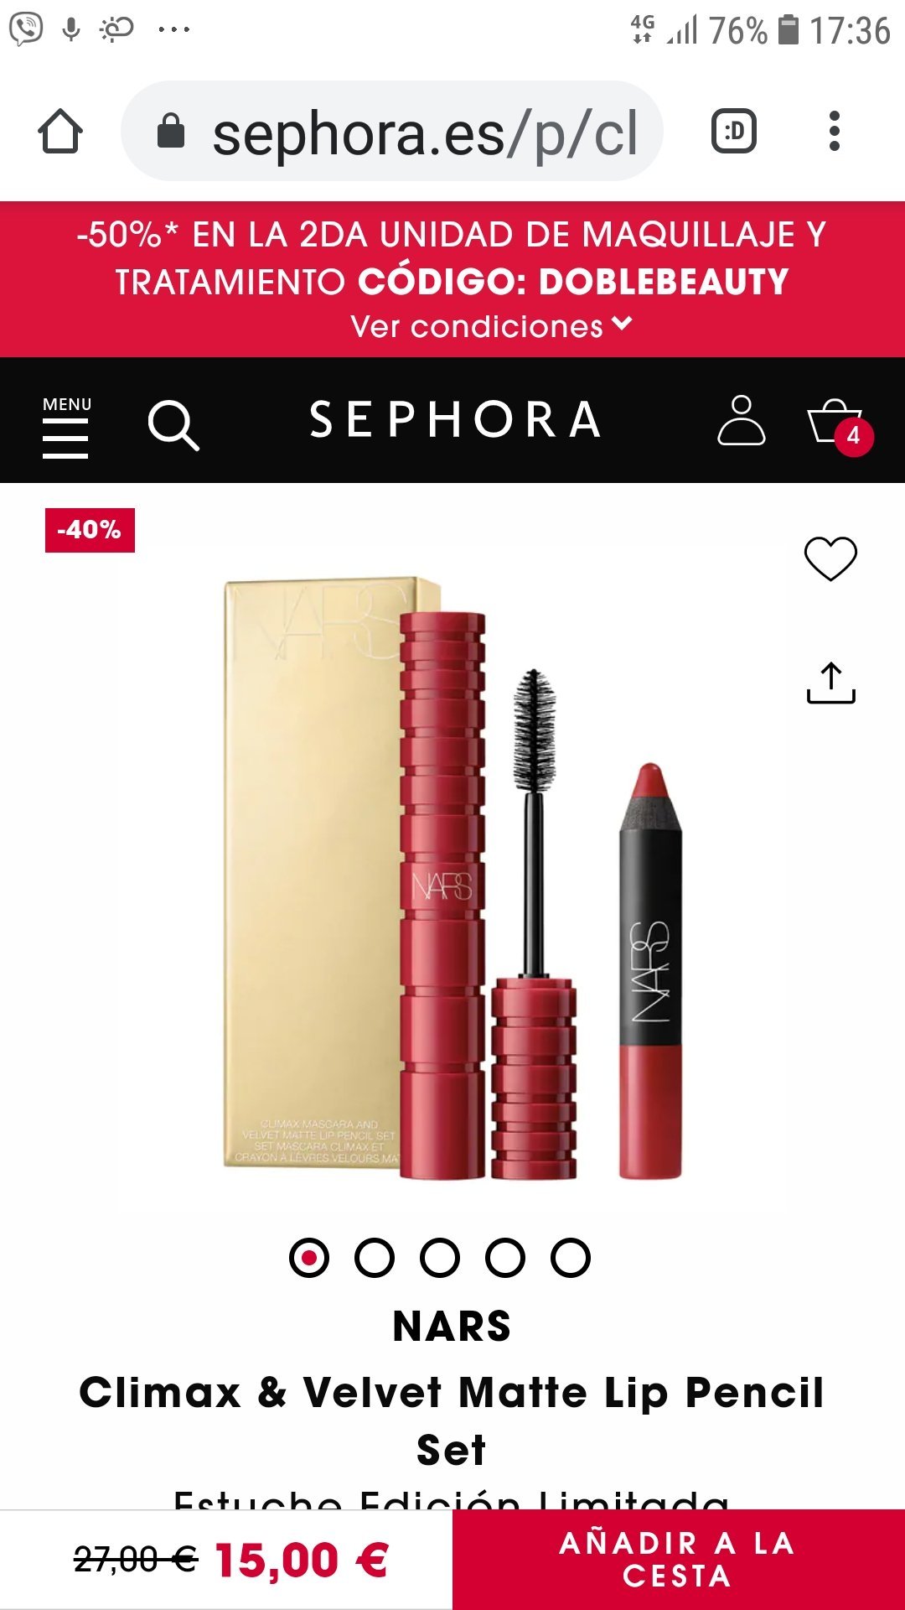Jump to the fifth image dot

[x=571, y=1258]
